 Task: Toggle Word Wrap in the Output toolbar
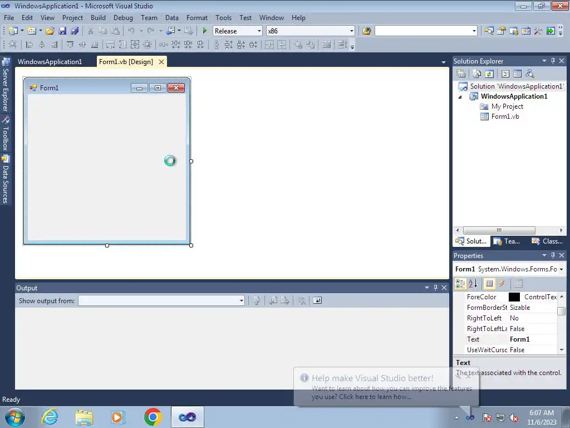click(x=317, y=300)
